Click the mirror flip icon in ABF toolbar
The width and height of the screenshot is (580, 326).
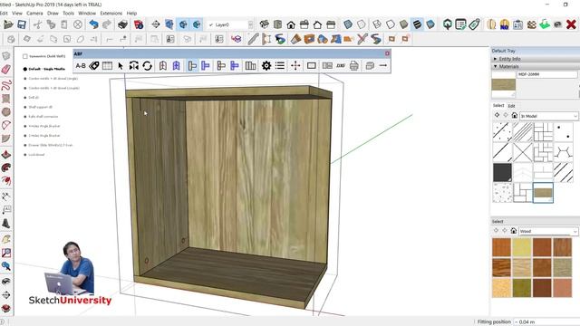point(133,66)
